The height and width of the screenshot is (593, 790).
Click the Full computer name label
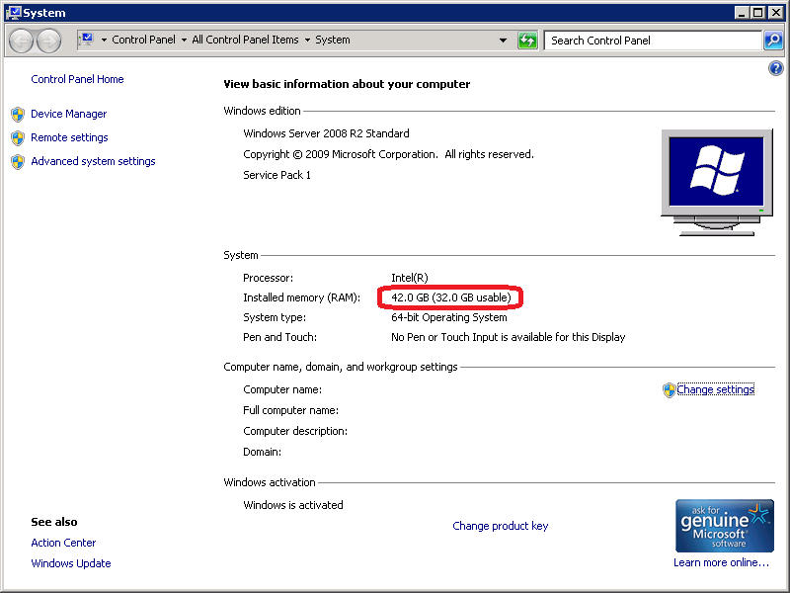tap(290, 410)
